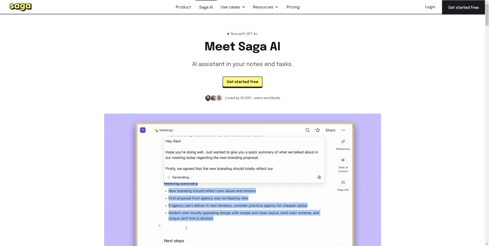
Task: Click the purple T workspace icon
Action: click(x=143, y=130)
